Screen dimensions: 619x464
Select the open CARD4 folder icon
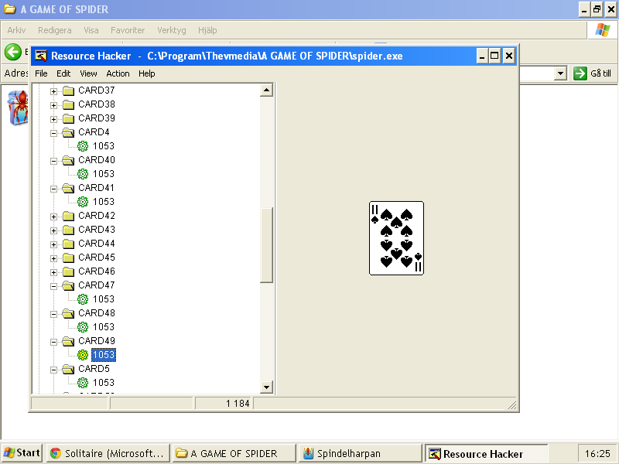69,132
